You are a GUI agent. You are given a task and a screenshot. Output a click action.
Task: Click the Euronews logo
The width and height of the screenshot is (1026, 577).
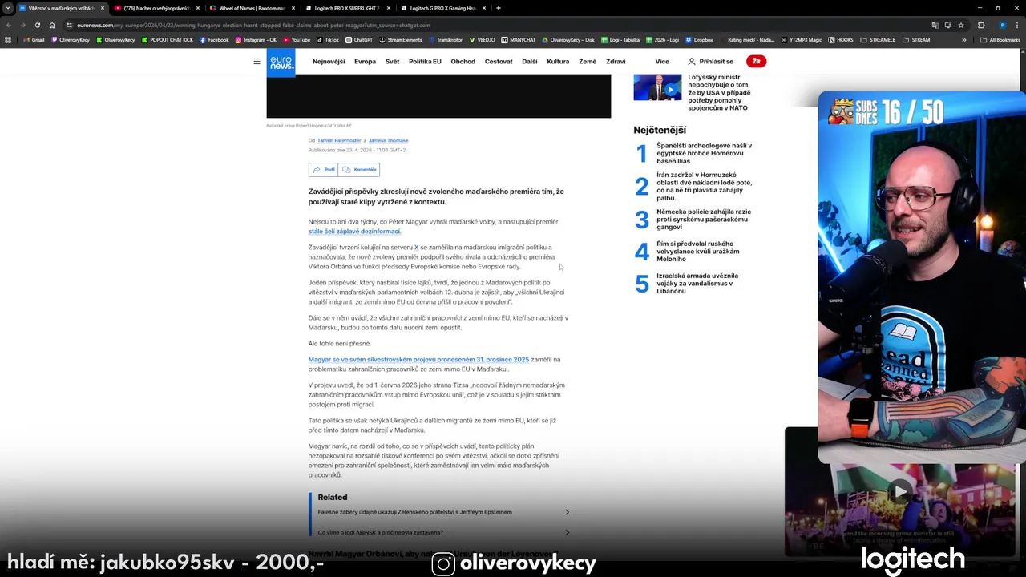pos(281,62)
